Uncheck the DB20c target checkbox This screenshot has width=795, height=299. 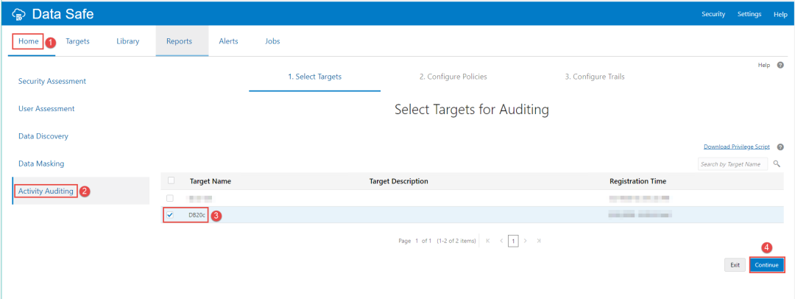tap(171, 215)
